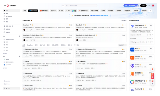Click right chevron to show more categories
This screenshot has height=96, width=160.
[150, 11]
